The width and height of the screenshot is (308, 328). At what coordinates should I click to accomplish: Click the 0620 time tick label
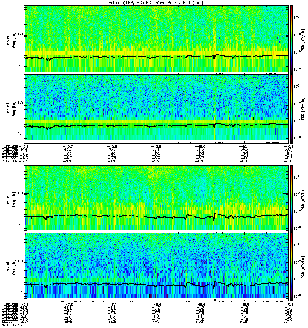pos(68,322)
